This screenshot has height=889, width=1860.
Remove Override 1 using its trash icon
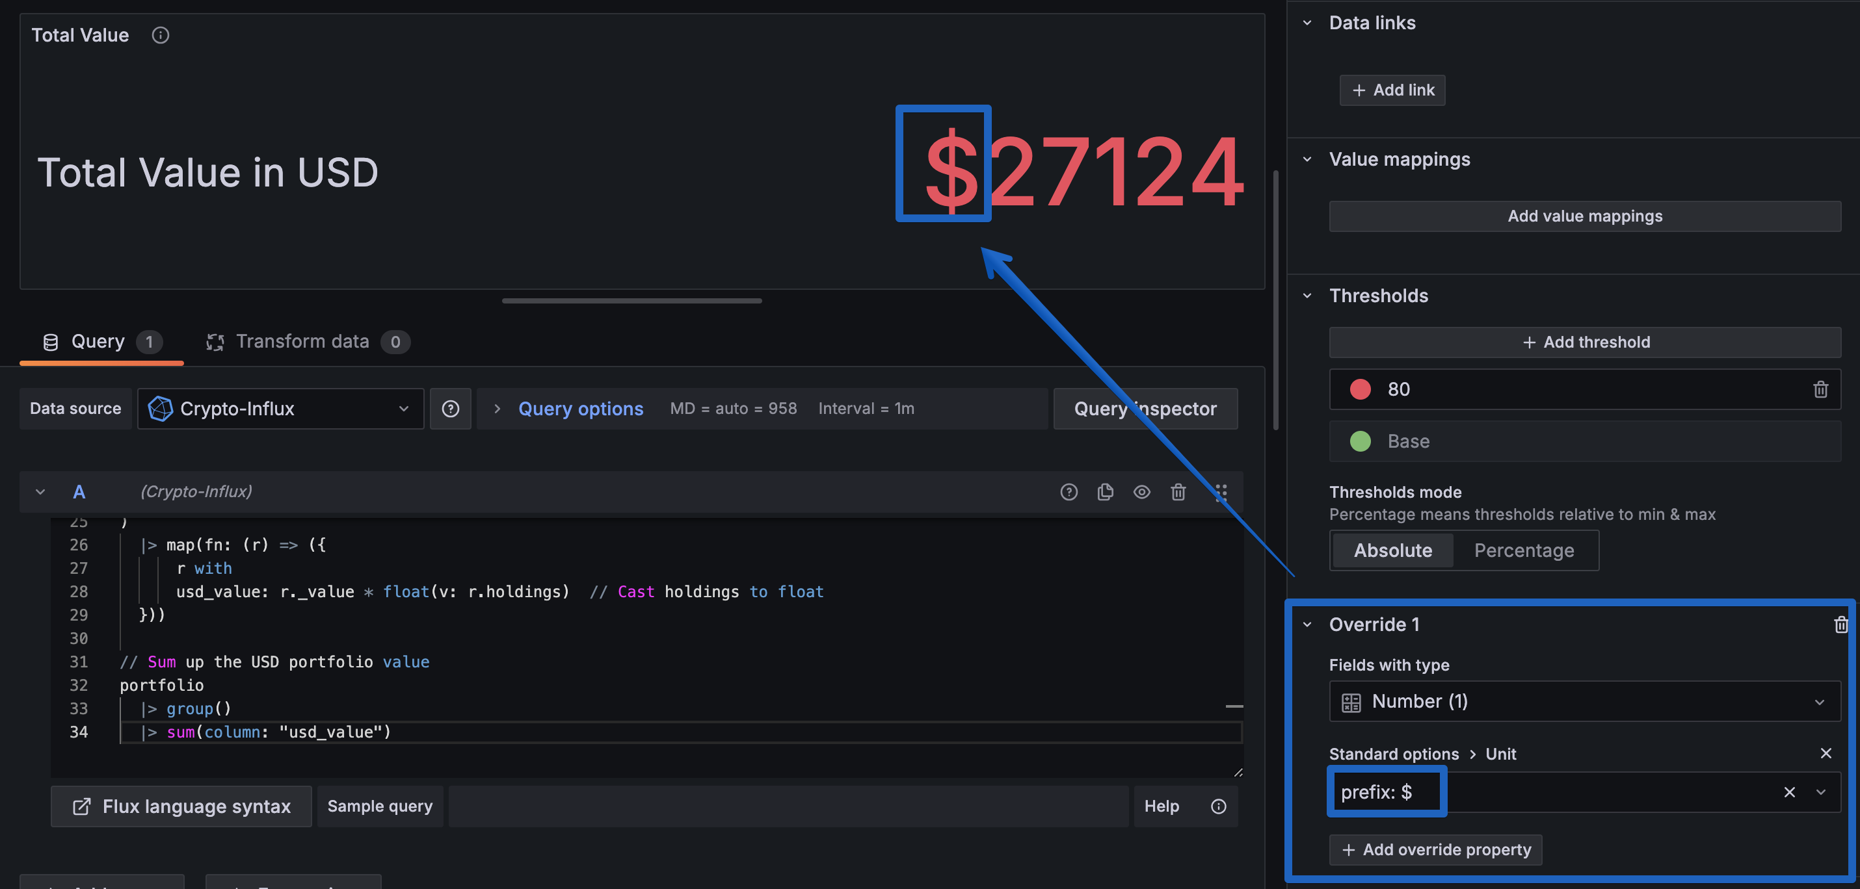tap(1840, 624)
